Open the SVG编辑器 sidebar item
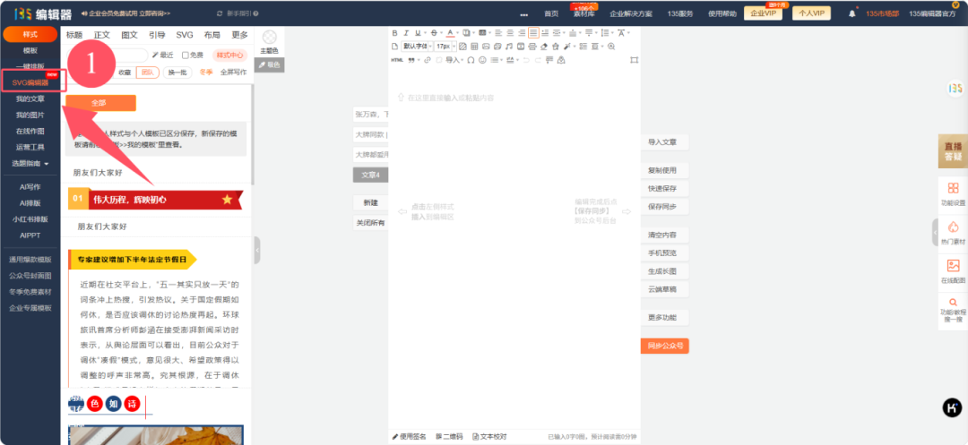 tap(30, 82)
